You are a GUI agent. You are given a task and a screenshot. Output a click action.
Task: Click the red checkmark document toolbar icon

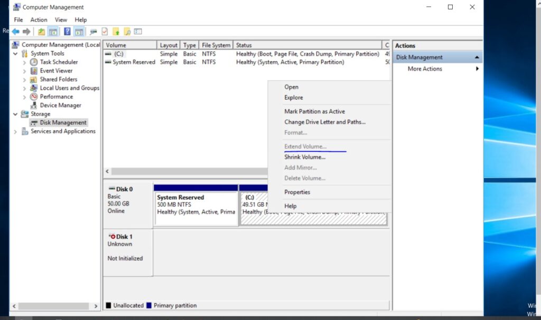click(x=105, y=32)
